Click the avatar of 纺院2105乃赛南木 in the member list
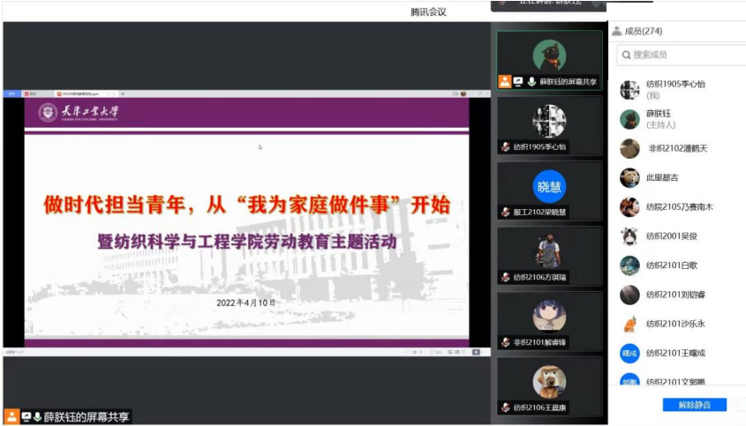Image resolution: width=746 pixels, height=426 pixels. click(x=629, y=207)
